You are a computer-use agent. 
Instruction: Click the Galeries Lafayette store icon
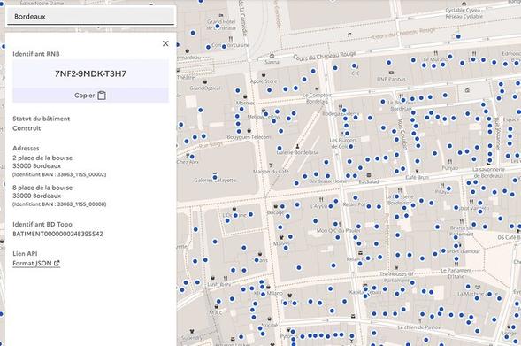tap(215, 173)
